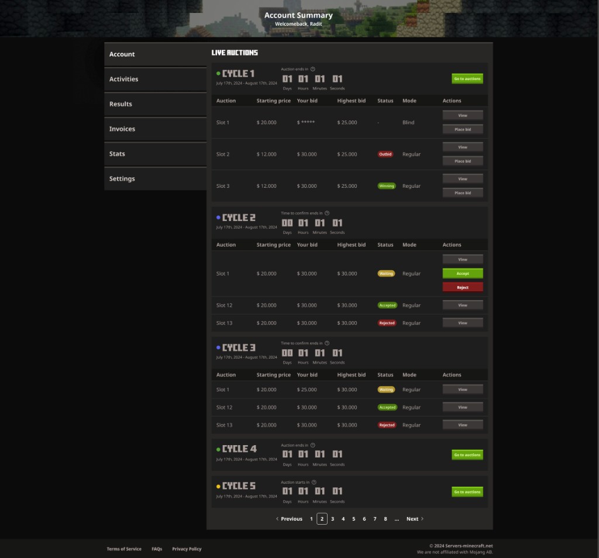Go to auctions for Cycle 5
The image size is (599, 558).
click(x=467, y=492)
